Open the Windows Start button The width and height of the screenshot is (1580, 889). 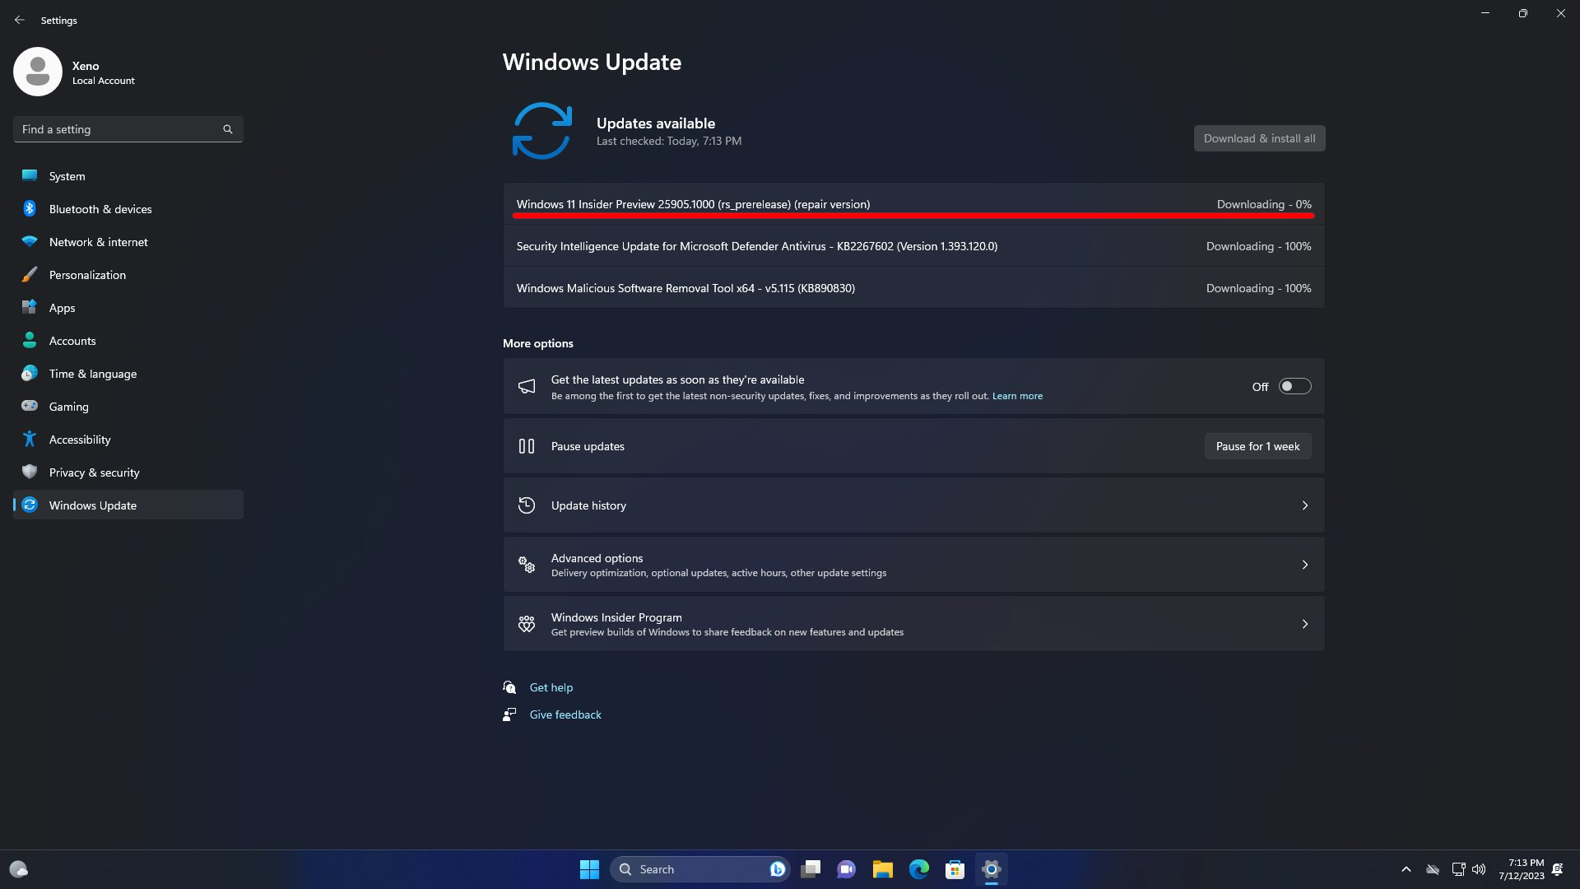(589, 869)
